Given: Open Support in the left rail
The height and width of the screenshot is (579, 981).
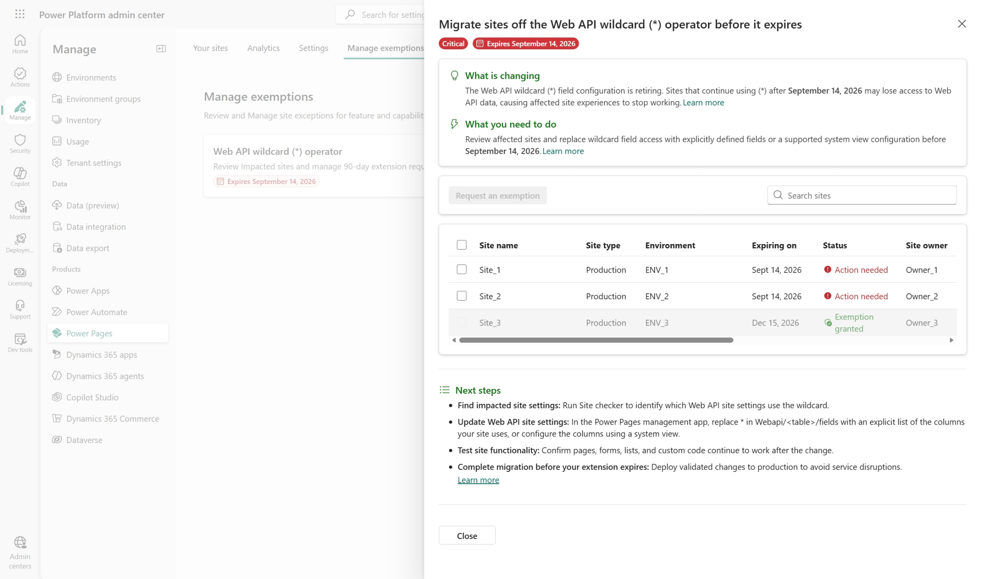Looking at the screenshot, I should pyautogui.click(x=20, y=309).
